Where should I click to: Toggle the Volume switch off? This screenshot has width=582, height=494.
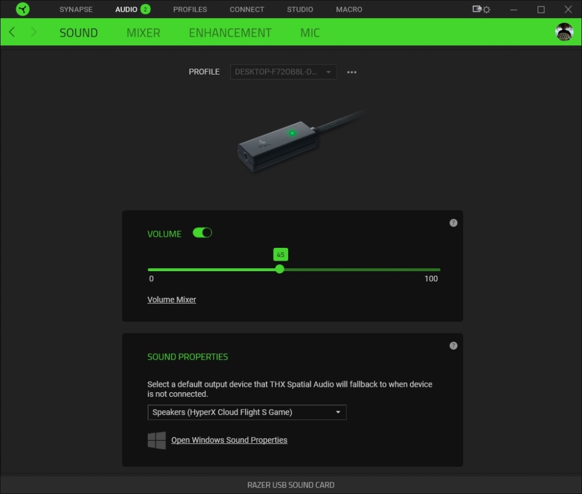click(x=203, y=233)
